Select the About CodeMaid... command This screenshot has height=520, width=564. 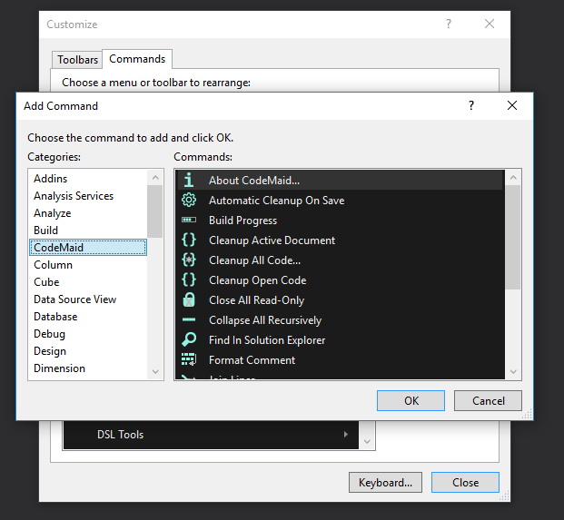tap(340, 180)
